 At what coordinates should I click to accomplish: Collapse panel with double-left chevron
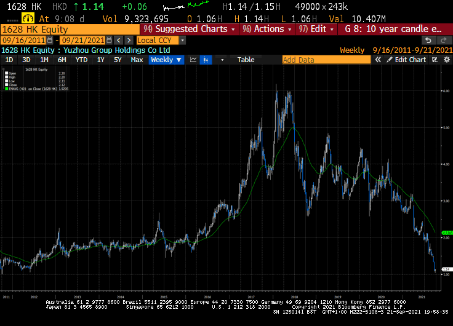tap(378, 60)
